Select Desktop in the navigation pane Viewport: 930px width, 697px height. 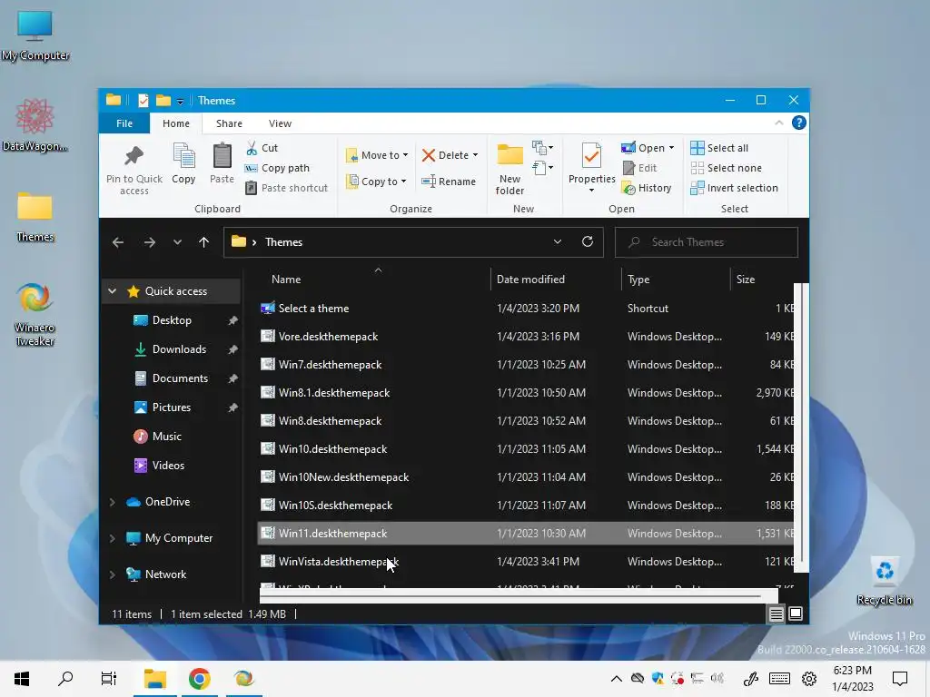(172, 320)
